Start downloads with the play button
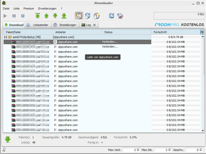Image resolution: width=206 pixels, height=154 pixels. pos(5,16)
